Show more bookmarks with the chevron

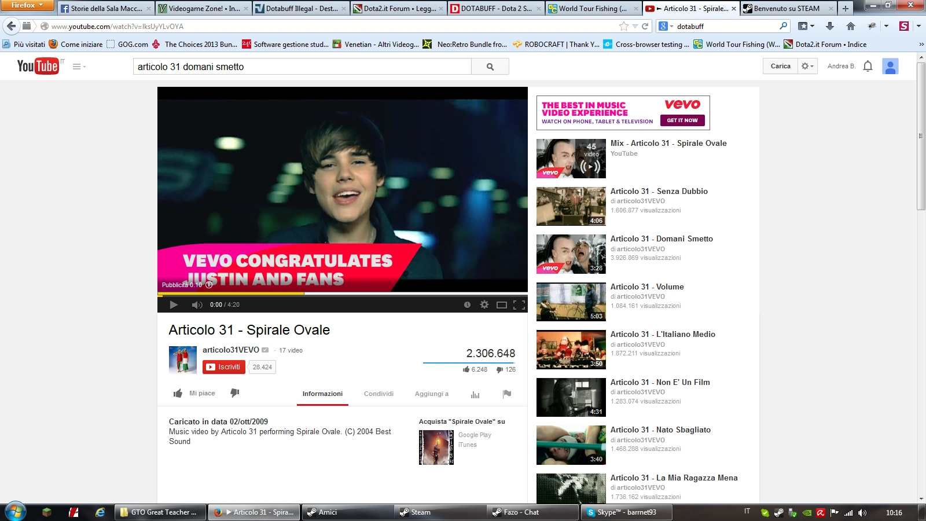pyautogui.click(x=921, y=45)
